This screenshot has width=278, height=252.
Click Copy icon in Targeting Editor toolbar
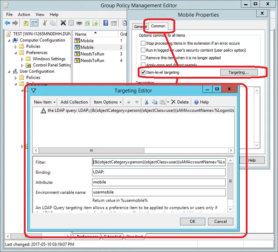pos(155,102)
